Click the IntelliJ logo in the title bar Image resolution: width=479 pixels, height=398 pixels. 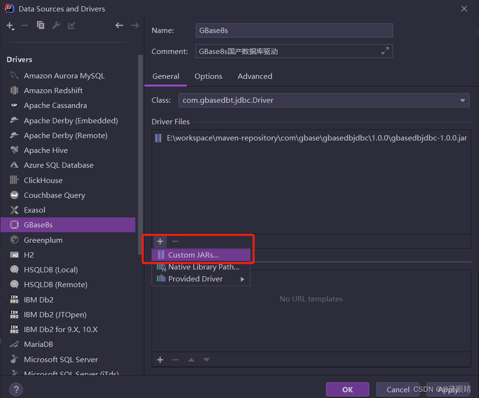10,9
